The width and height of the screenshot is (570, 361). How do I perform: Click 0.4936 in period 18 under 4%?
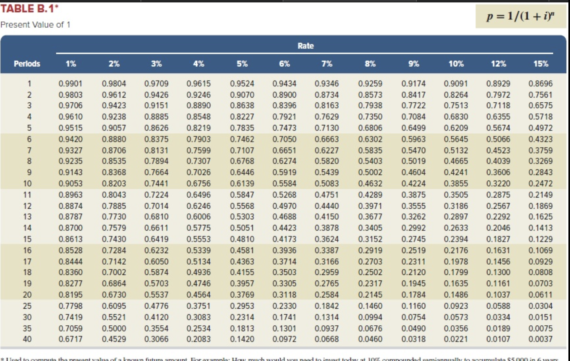198,272
